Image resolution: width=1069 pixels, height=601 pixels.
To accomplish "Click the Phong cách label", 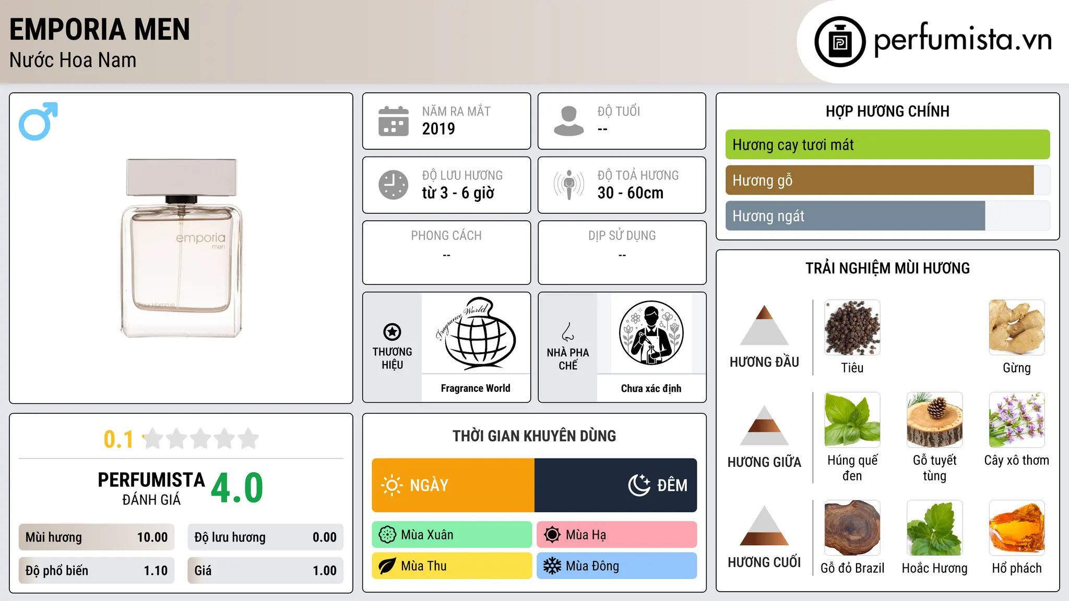I will coord(446,236).
